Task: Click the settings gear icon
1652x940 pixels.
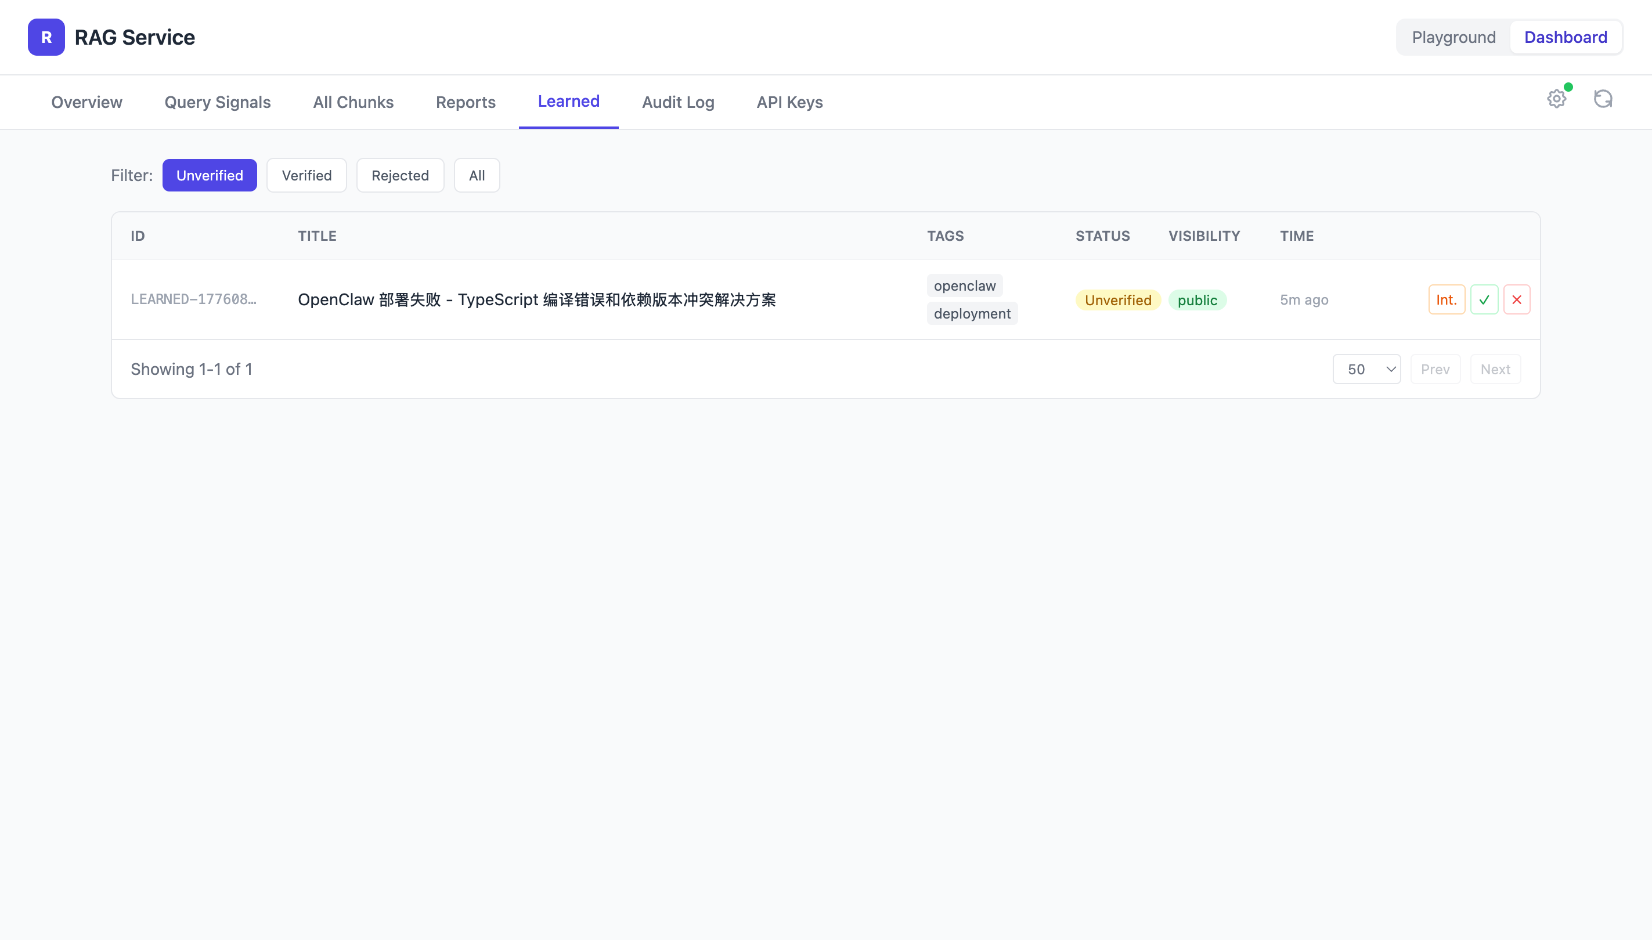Action: [1556, 99]
